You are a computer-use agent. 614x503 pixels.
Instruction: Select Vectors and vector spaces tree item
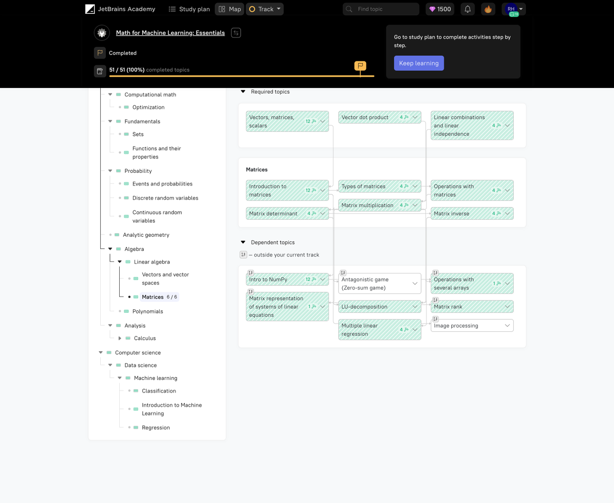point(165,279)
